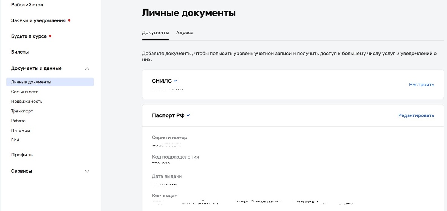Go to Профиль section
This screenshot has width=447, height=211.
click(22, 154)
